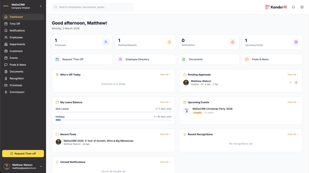Open the Employee Directory quick link
The height and width of the screenshot is (173, 309).
click(x=137, y=59)
